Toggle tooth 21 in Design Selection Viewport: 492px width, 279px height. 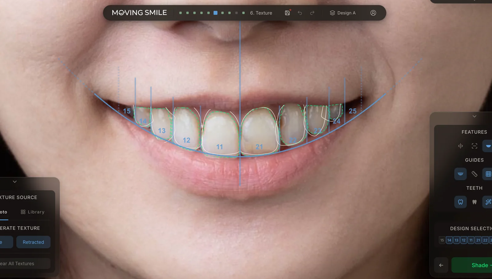(478, 240)
